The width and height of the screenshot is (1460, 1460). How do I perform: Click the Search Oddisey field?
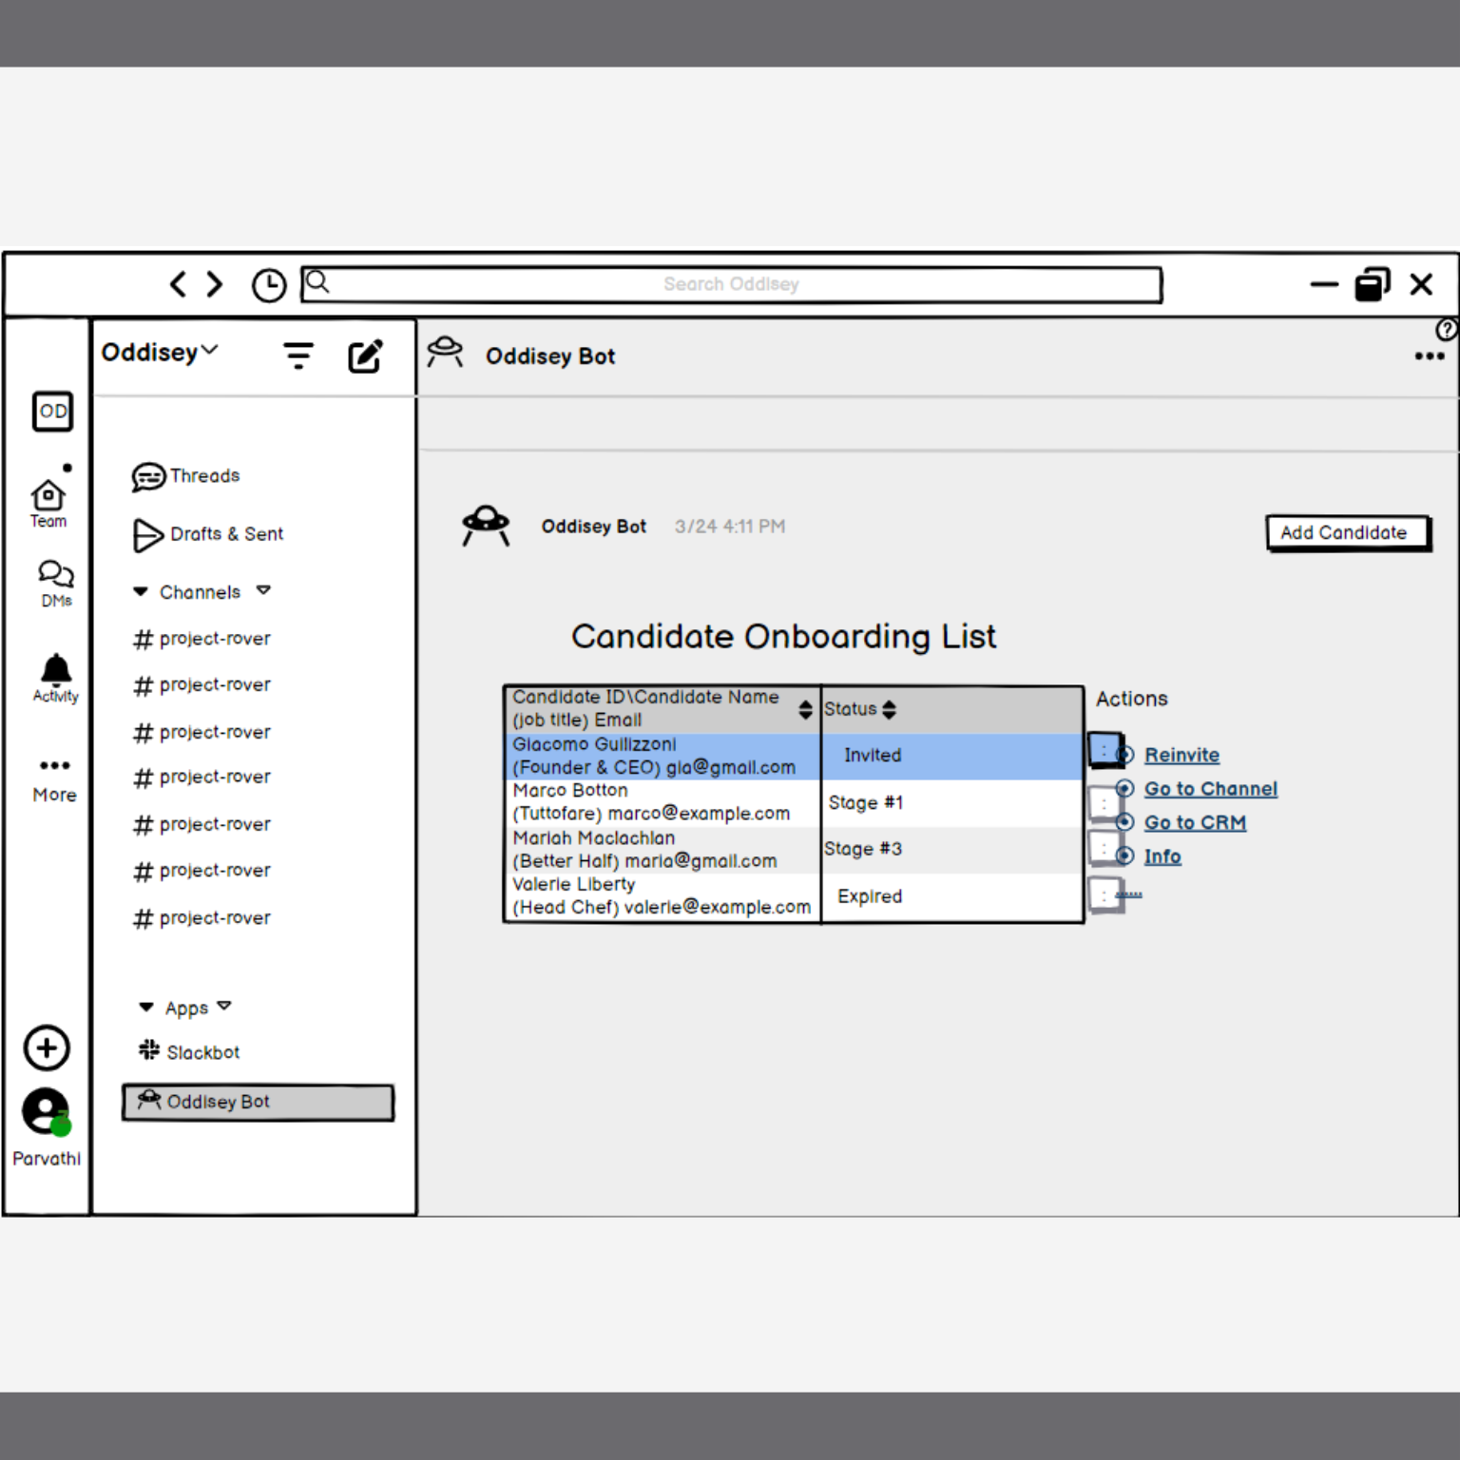(x=731, y=284)
